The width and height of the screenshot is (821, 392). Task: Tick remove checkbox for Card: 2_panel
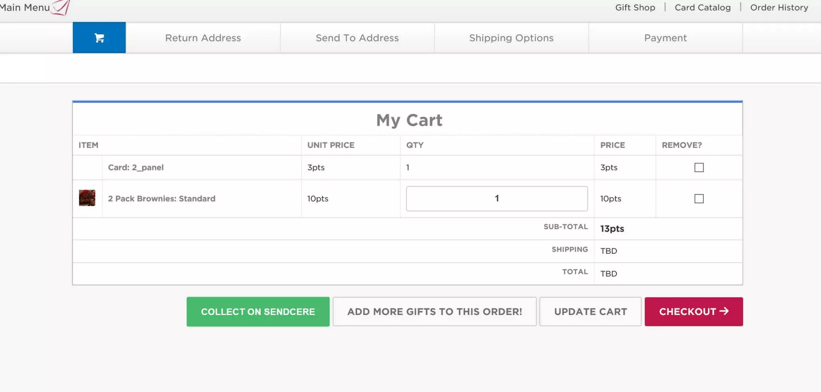click(699, 167)
